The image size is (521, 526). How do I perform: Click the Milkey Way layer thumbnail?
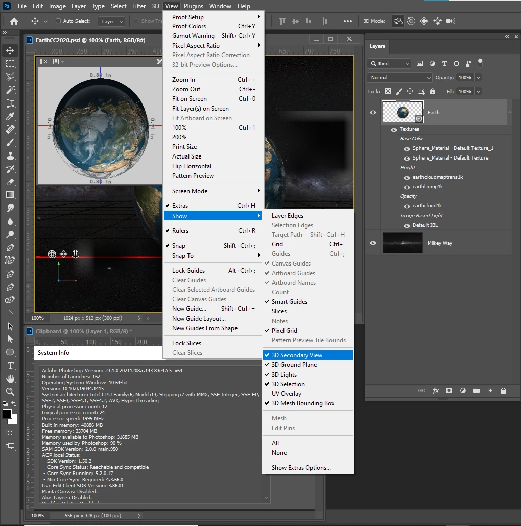coord(403,243)
